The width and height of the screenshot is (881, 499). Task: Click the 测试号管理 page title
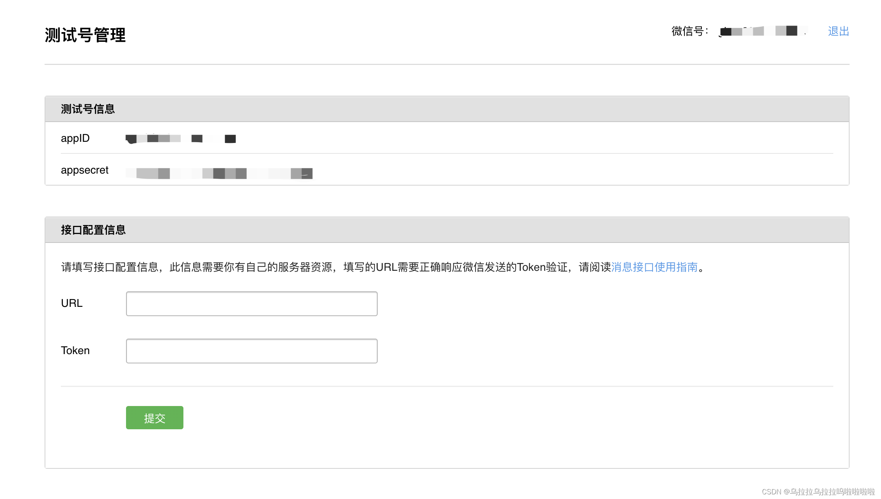tap(85, 35)
